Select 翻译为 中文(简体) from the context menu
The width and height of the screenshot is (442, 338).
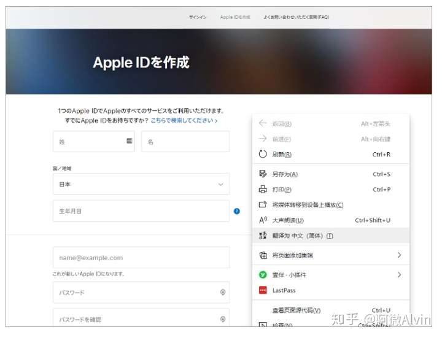(x=303, y=236)
